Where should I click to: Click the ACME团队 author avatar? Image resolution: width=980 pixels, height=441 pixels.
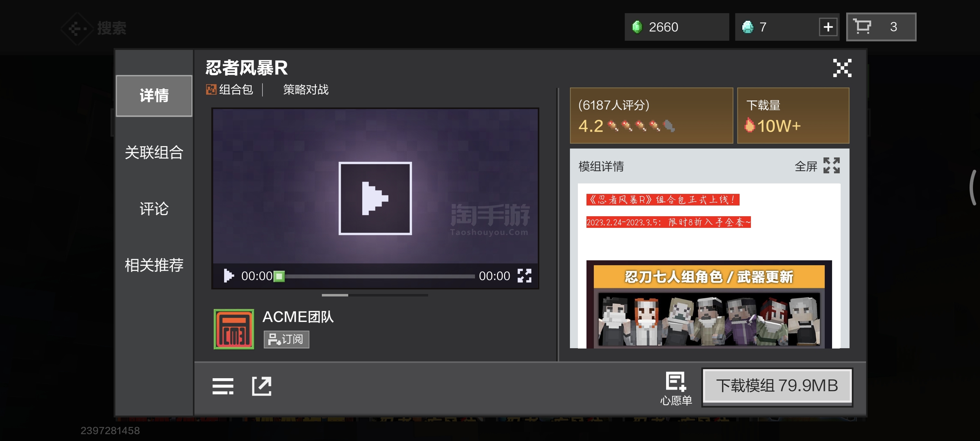pyautogui.click(x=234, y=329)
